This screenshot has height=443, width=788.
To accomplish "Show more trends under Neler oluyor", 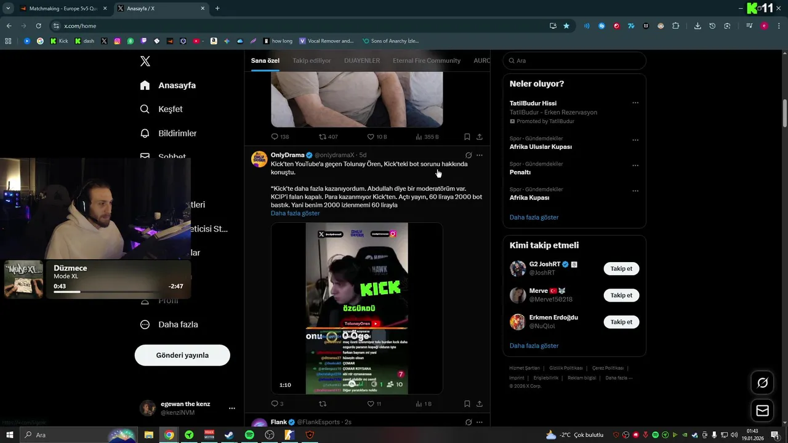I will point(534,217).
